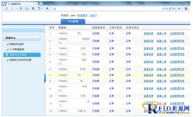
Task: Go forward with the browser Forward arrow
Action: [x=12, y=8]
